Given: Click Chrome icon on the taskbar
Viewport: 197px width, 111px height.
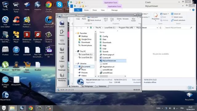Looking at the screenshot, I should click(x=31, y=108).
